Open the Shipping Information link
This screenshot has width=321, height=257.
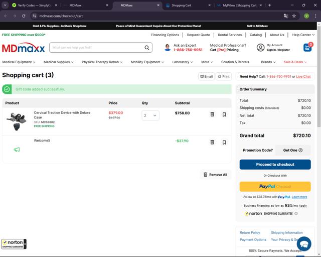287,232
